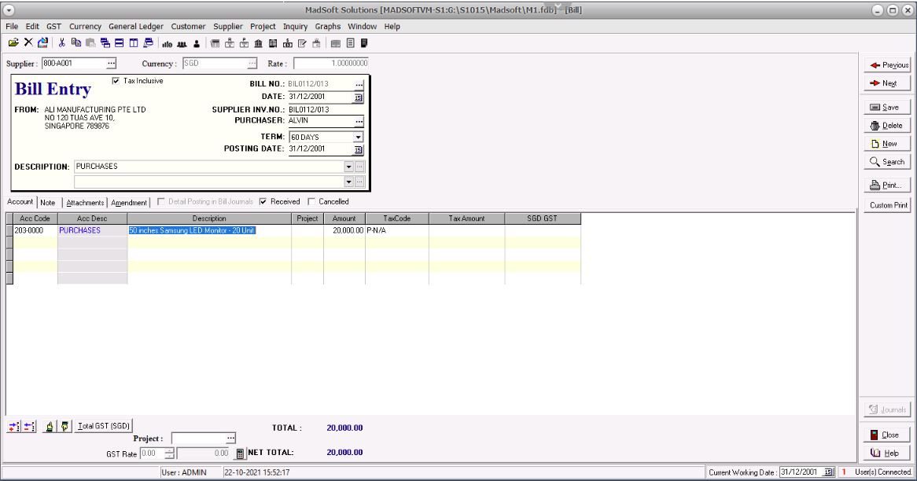
Task: Click the pointing-down hand icon below grid
Action: (64, 427)
